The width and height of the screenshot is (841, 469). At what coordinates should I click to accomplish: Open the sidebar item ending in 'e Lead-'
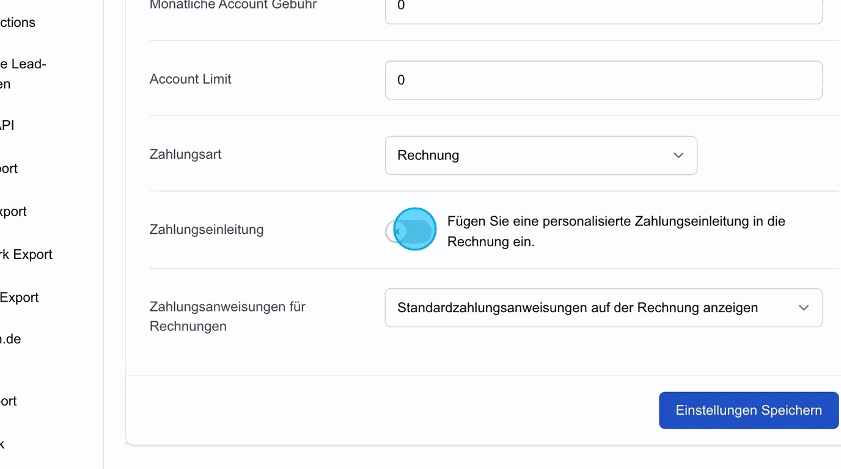[x=23, y=74]
